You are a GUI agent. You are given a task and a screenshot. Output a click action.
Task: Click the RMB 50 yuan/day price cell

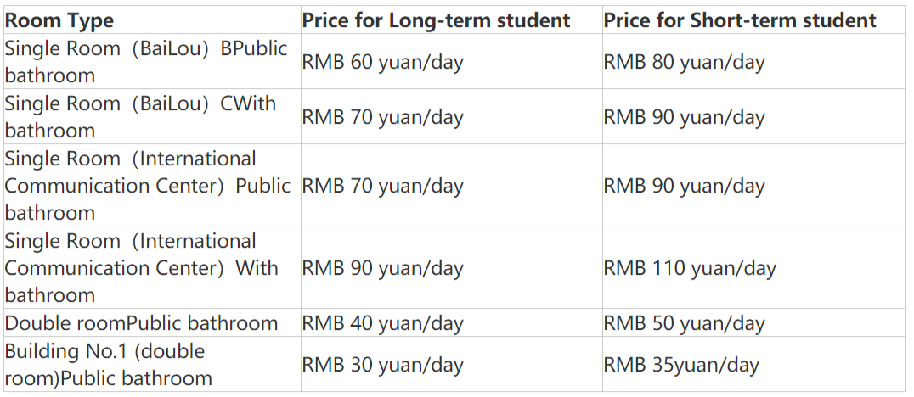coord(684,323)
